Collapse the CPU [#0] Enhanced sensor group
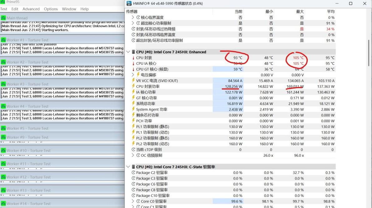Image resolution: width=372 pixels, height=208 pixels. tap(128, 52)
